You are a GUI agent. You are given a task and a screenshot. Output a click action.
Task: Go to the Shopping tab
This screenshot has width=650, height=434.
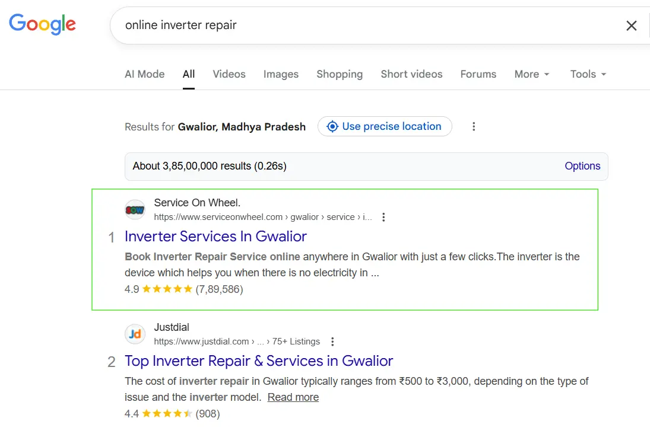(x=340, y=74)
